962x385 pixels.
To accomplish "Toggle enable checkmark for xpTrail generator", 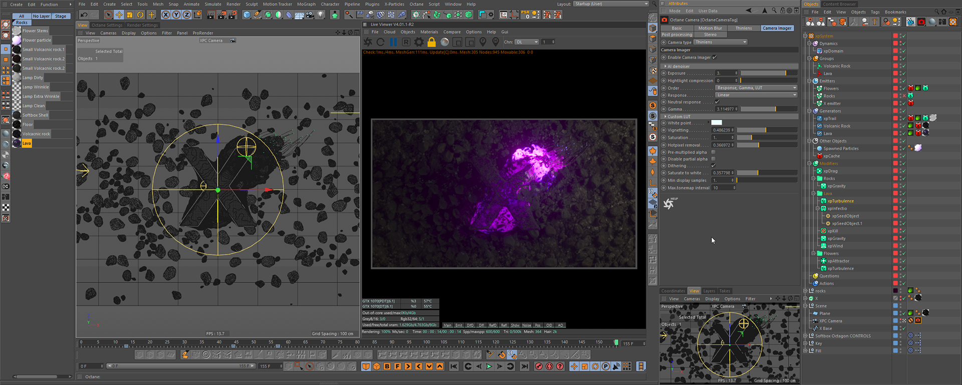I will pyautogui.click(x=904, y=118).
